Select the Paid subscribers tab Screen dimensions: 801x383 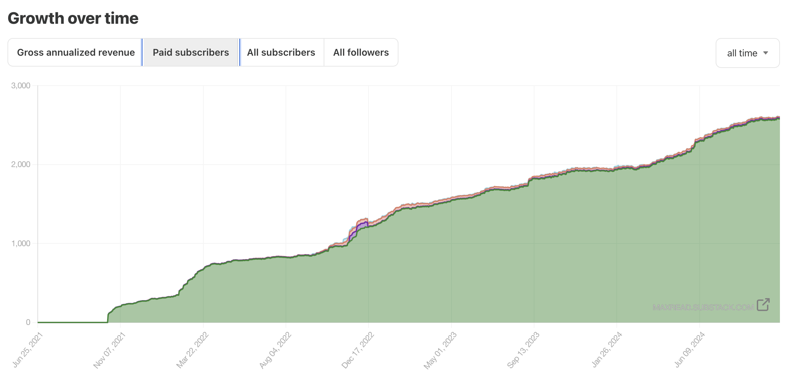click(x=191, y=52)
